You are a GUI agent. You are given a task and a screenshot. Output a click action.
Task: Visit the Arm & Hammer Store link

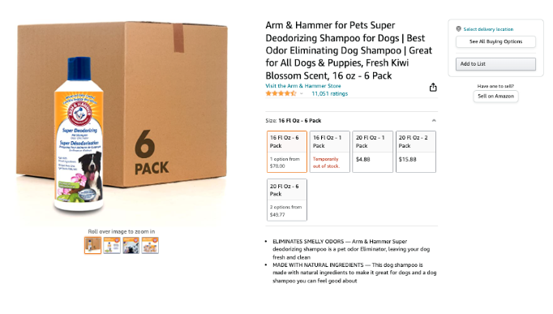[x=303, y=86]
